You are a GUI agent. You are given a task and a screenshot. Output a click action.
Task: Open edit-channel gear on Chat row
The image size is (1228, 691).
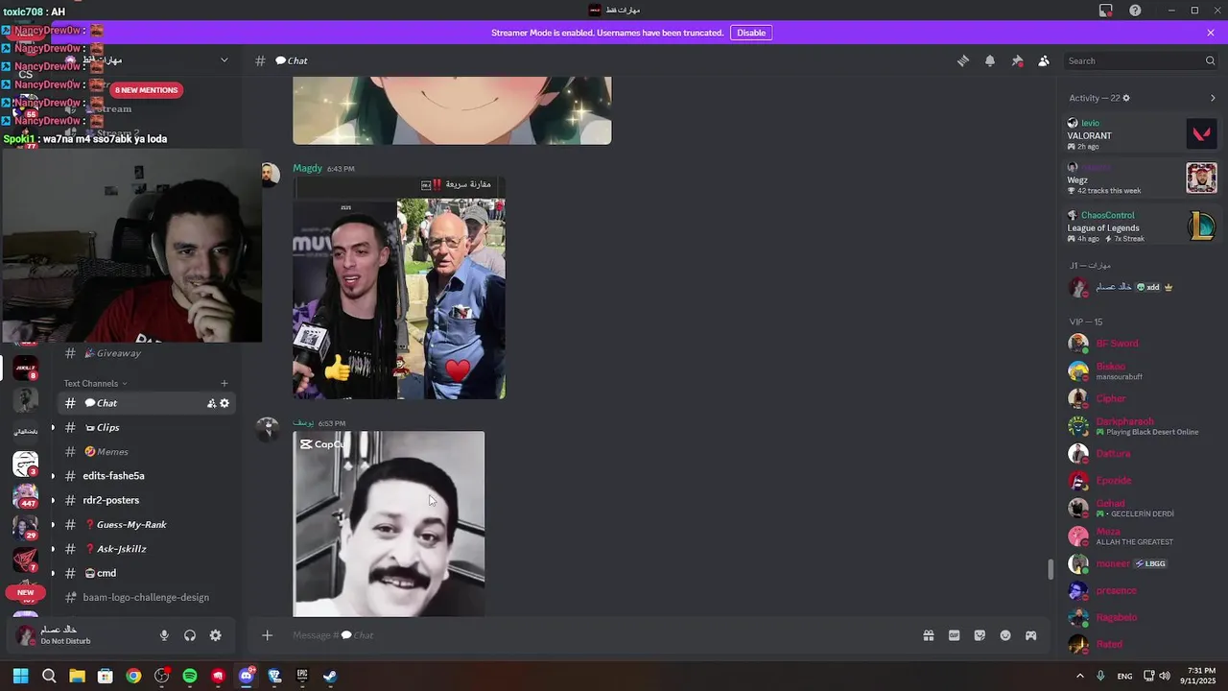point(224,403)
